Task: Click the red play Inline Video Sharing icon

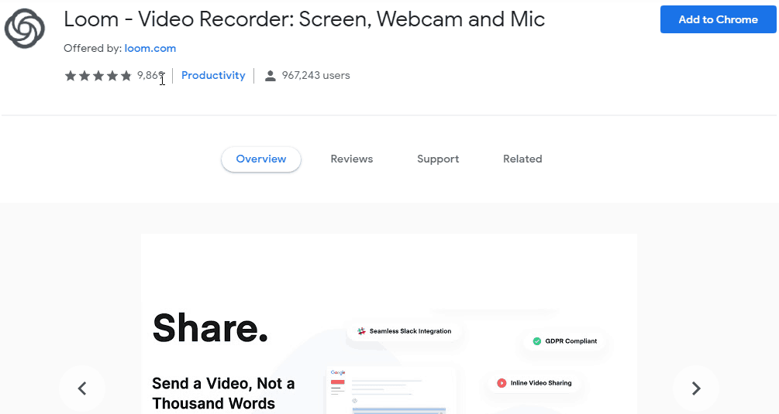Action: pos(502,383)
